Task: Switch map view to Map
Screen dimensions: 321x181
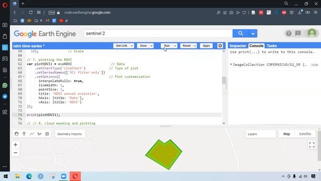Action: (x=286, y=134)
